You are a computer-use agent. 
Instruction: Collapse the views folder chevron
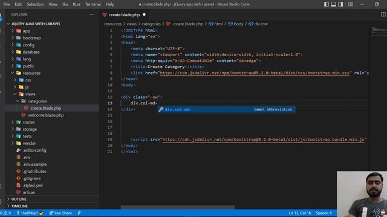(x=15, y=94)
